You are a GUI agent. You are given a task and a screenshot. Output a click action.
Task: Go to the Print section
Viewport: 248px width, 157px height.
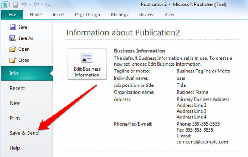click(15, 118)
